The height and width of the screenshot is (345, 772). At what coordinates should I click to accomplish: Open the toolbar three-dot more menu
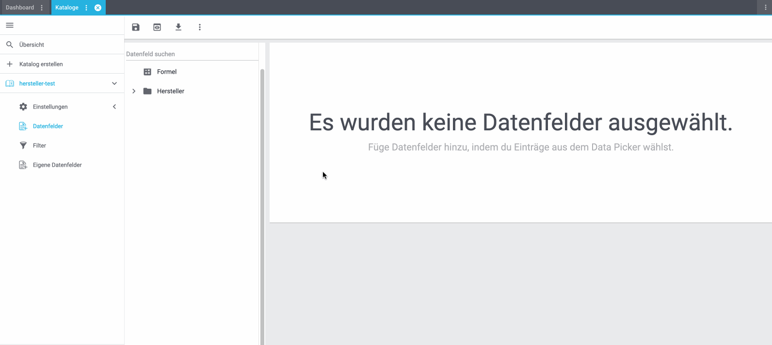pyautogui.click(x=200, y=27)
